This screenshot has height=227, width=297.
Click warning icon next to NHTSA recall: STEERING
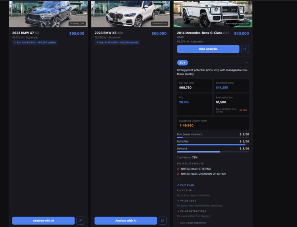point(178,169)
